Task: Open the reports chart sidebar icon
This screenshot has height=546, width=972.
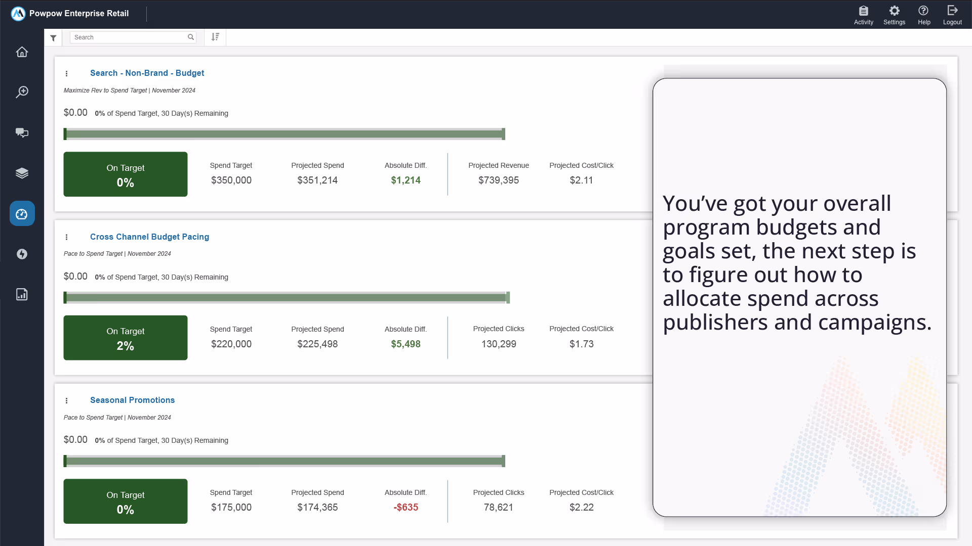Action: pyautogui.click(x=22, y=294)
